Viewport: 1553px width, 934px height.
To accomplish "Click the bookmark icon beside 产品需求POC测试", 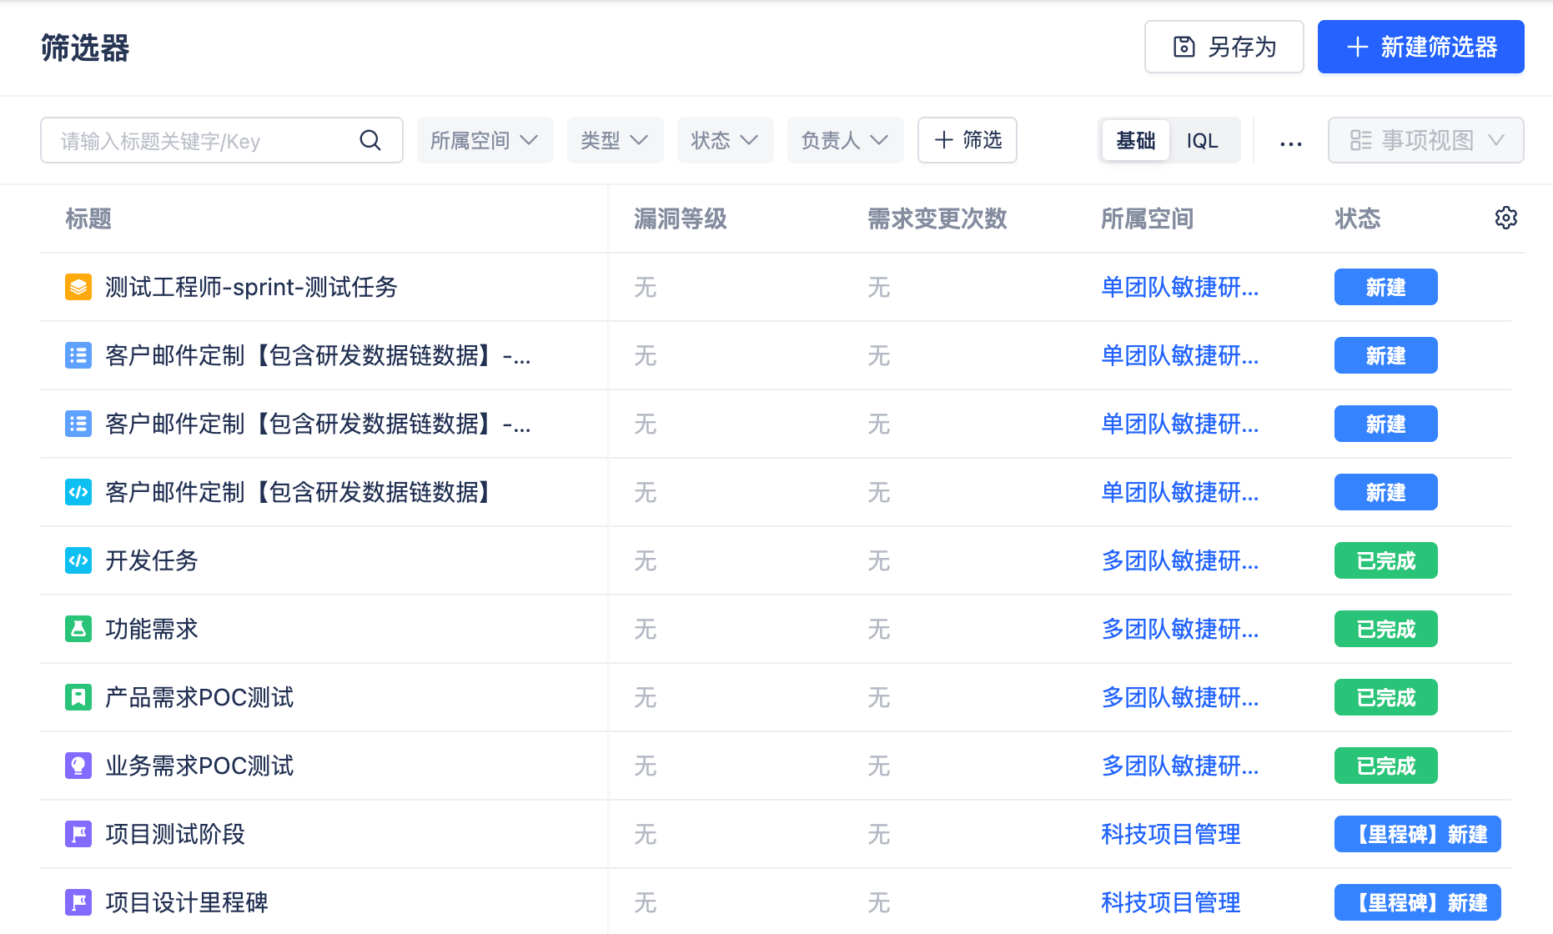I will 78,697.
